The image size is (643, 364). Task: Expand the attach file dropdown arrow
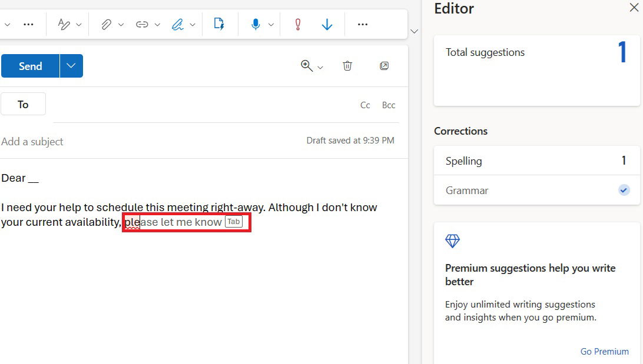[x=120, y=24]
